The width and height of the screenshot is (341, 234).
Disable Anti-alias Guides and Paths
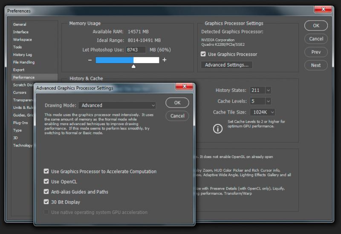(x=46, y=192)
